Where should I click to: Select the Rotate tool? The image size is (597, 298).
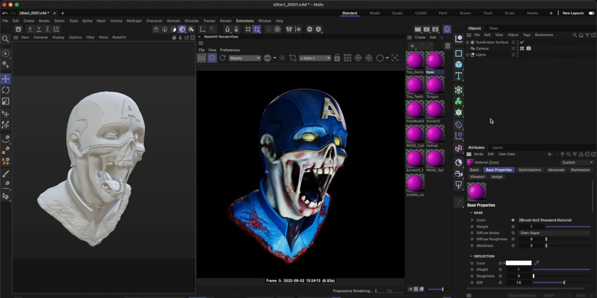[x=6, y=90]
